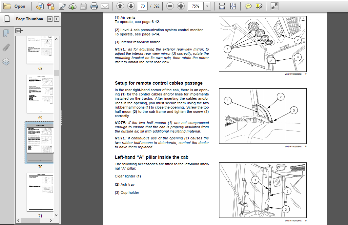348x225 pixels.
Task: Select the highlight text tool
Action: pyautogui.click(x=259, y=6)
